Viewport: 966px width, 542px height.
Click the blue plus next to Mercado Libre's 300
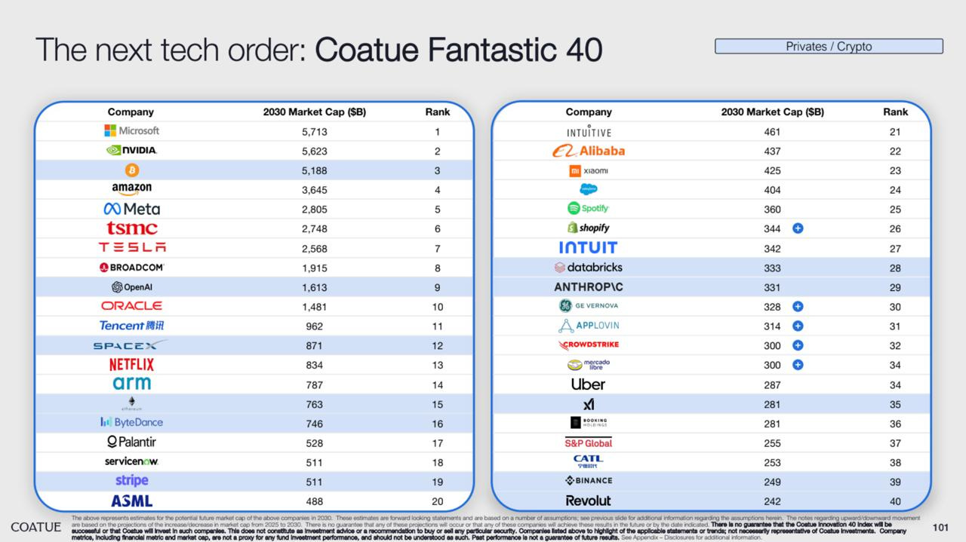click(x=798, y=365)
